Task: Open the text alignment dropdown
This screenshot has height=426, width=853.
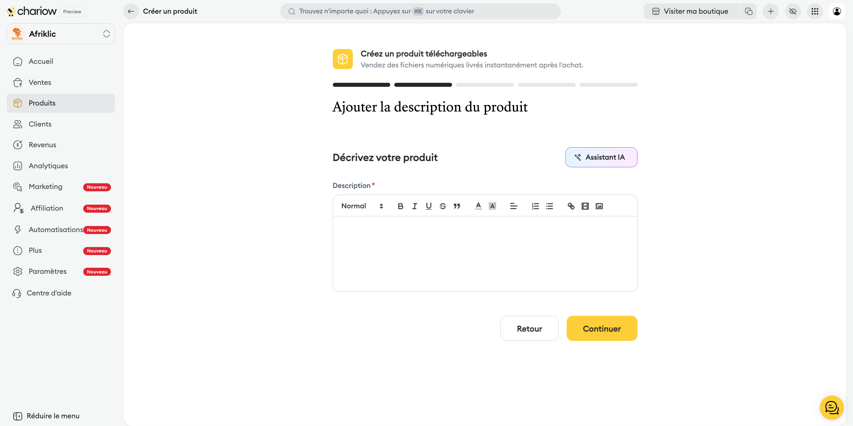Action: pyautogui.click(x=514, y=206)
